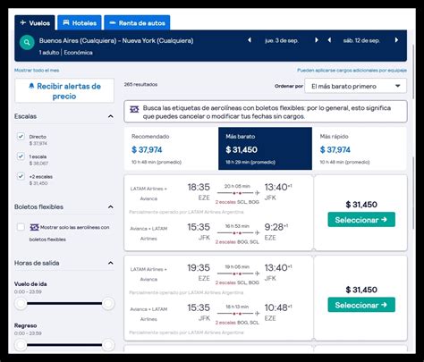Select the Recomendado $ 37,974 option

click(171, 148)
